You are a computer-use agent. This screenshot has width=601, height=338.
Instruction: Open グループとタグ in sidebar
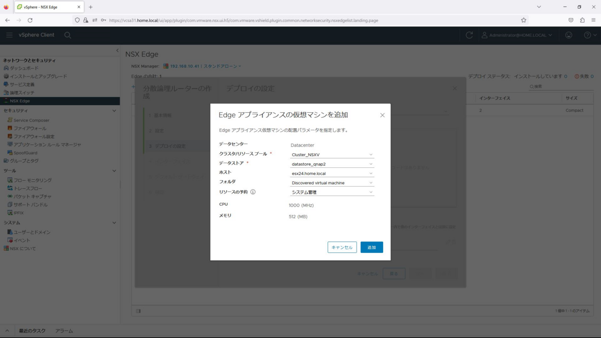24,161
